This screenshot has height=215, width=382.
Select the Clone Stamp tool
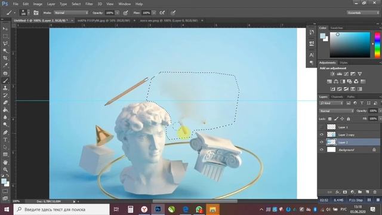click(x=5, y=88)
